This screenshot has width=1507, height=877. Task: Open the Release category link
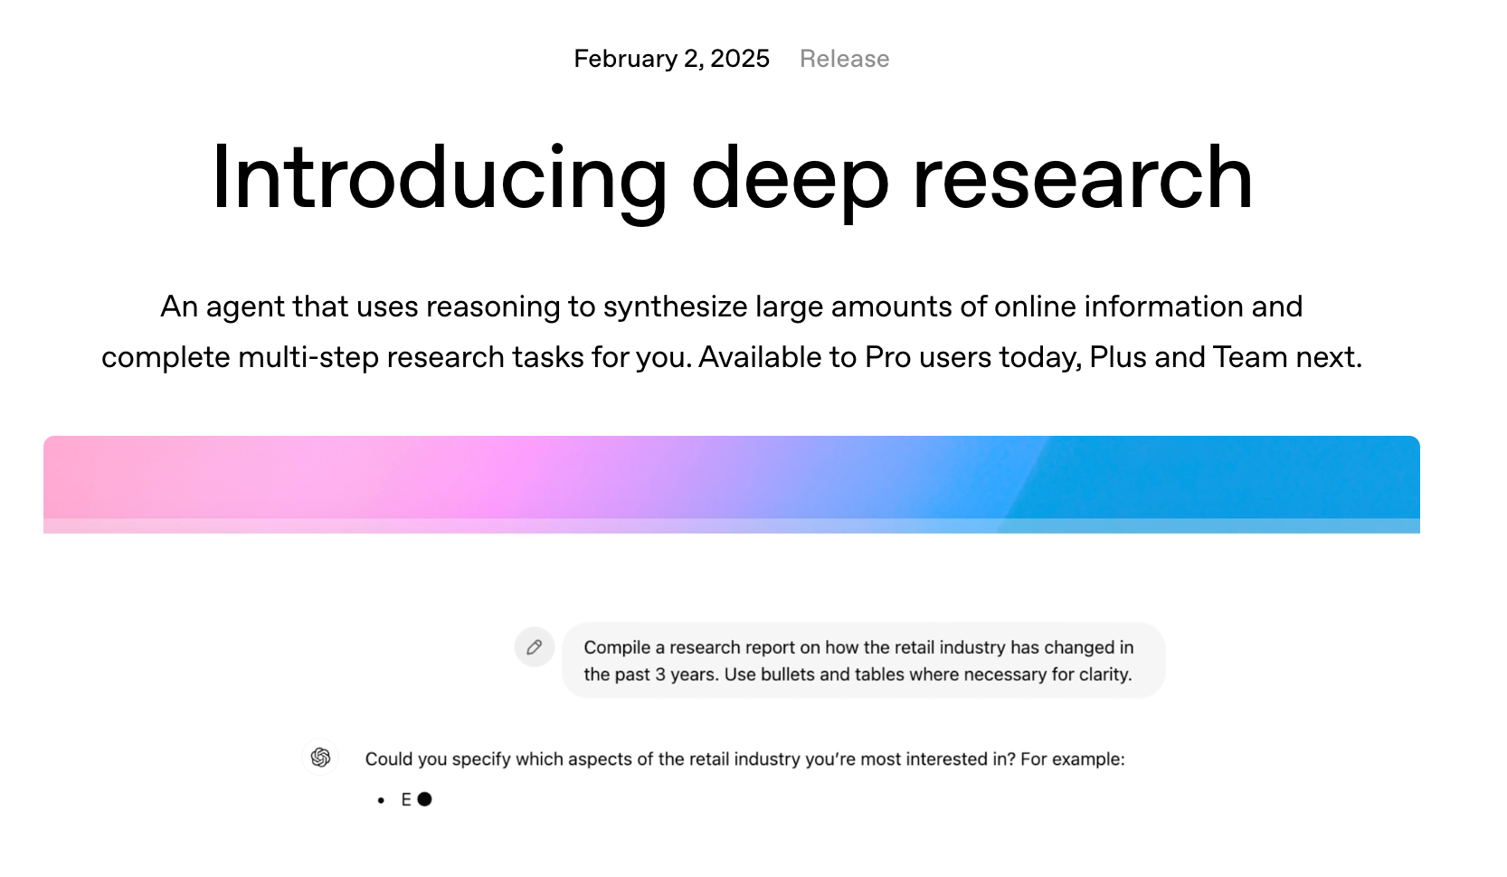[844, 59]
